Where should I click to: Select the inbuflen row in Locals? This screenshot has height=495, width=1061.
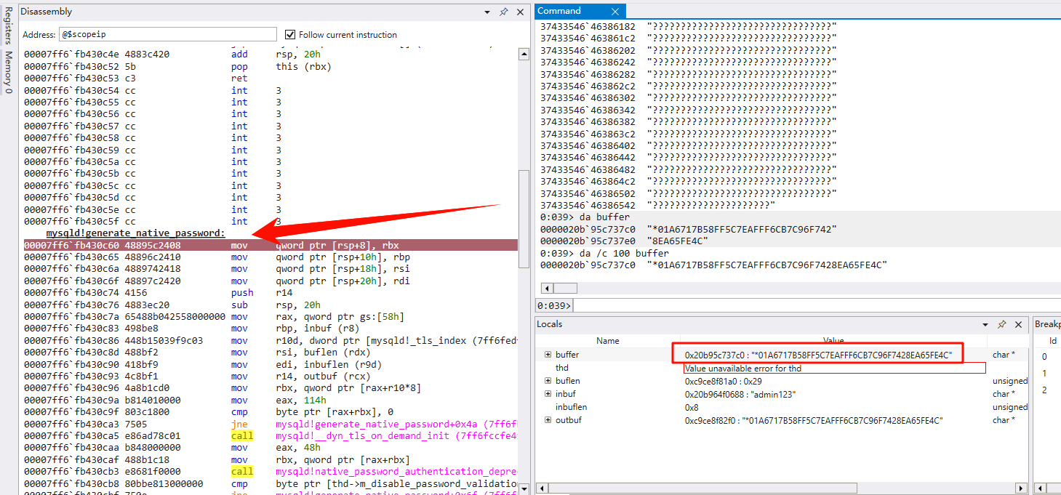782,407
